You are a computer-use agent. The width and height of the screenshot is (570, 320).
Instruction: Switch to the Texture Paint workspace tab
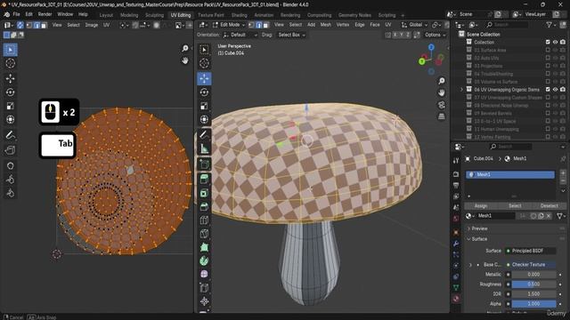211,15
